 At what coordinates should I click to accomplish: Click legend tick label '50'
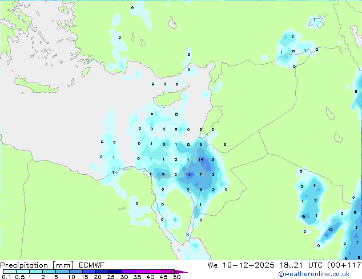[x=176, y=277]
